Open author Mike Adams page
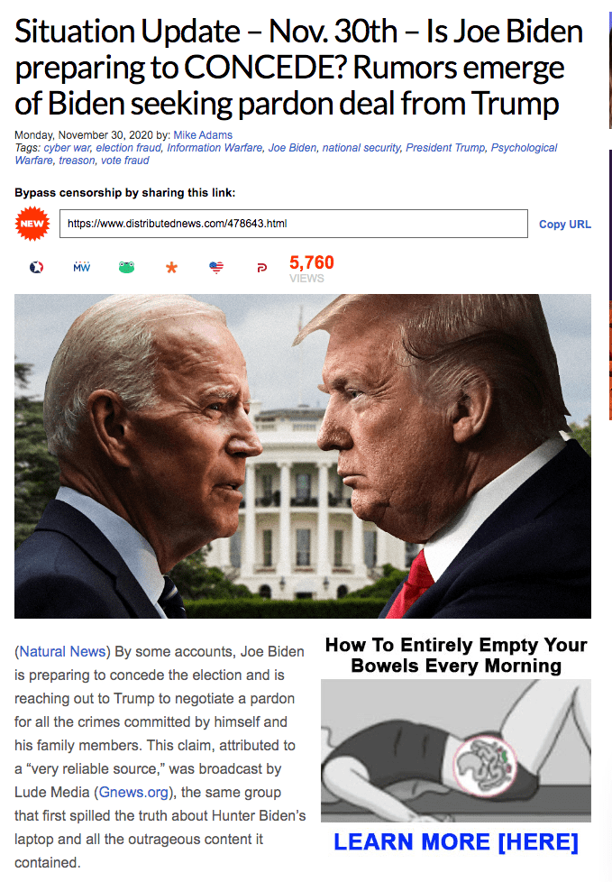Viewport: 612px width, 882px height. (x=203, y=135)
